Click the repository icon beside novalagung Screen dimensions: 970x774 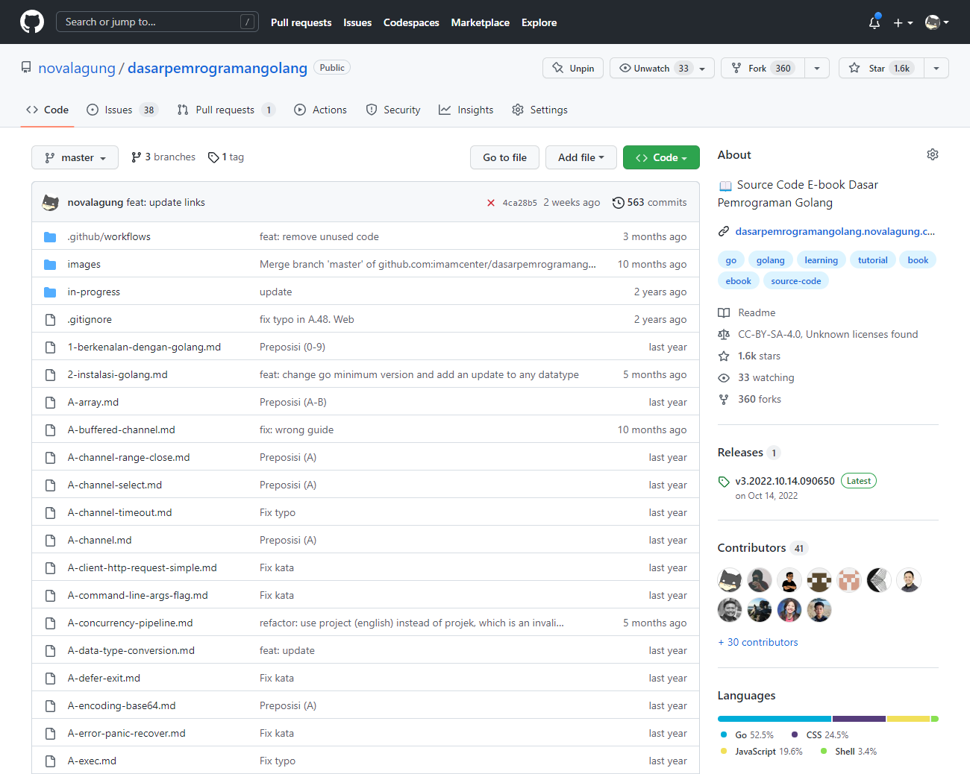(26, 68)
